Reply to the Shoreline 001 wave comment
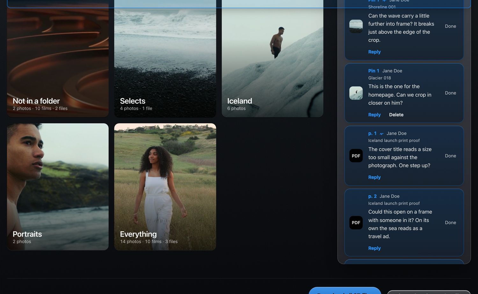 374,52
